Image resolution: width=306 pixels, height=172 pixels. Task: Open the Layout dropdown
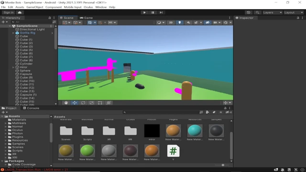[x=294, y=12]
